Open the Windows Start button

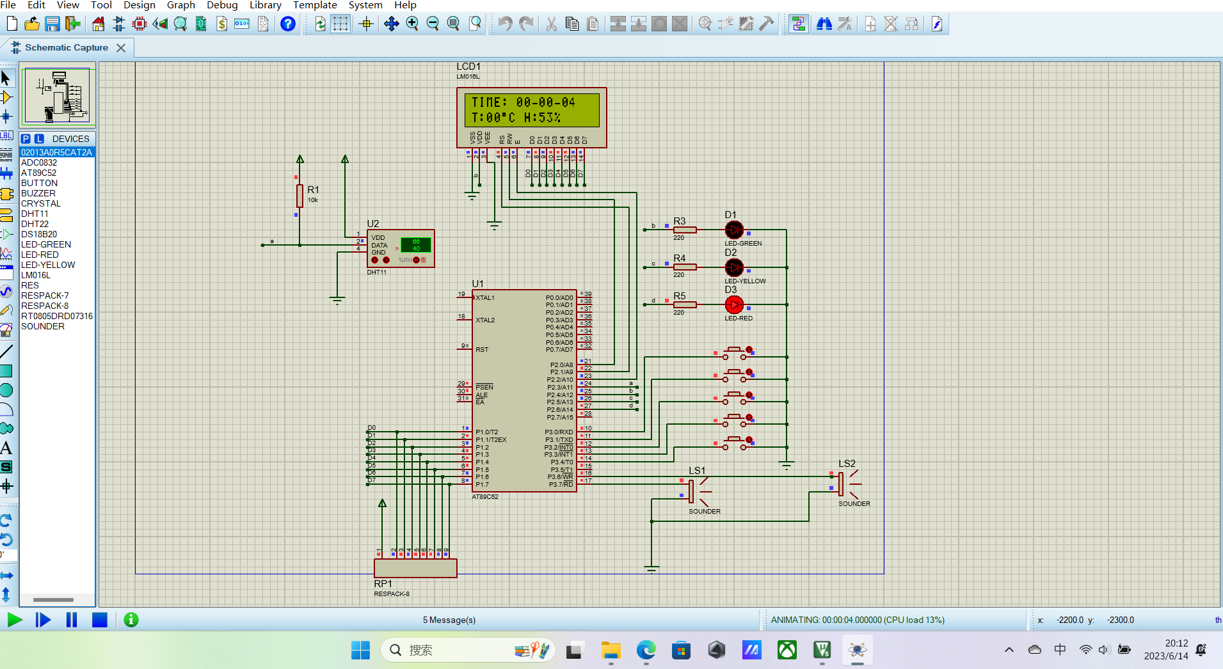click(360, 650)
